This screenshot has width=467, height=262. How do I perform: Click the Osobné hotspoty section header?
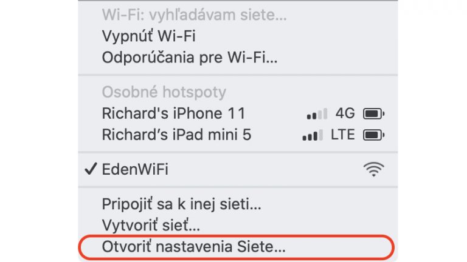tap(164, 92)
